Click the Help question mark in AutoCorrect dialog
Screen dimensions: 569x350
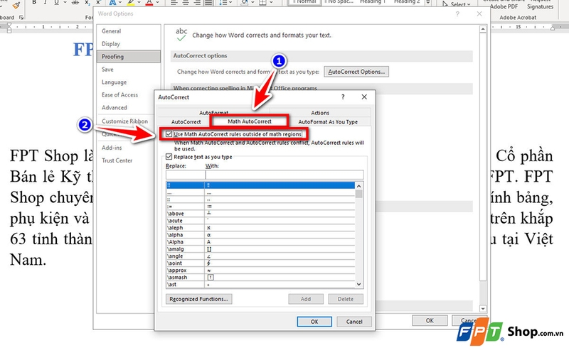pyautogui.click(x=342, y=96)
